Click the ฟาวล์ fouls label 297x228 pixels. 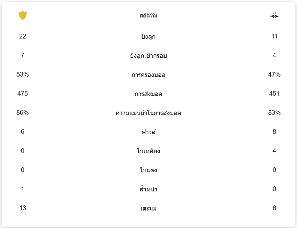point(148,132)
